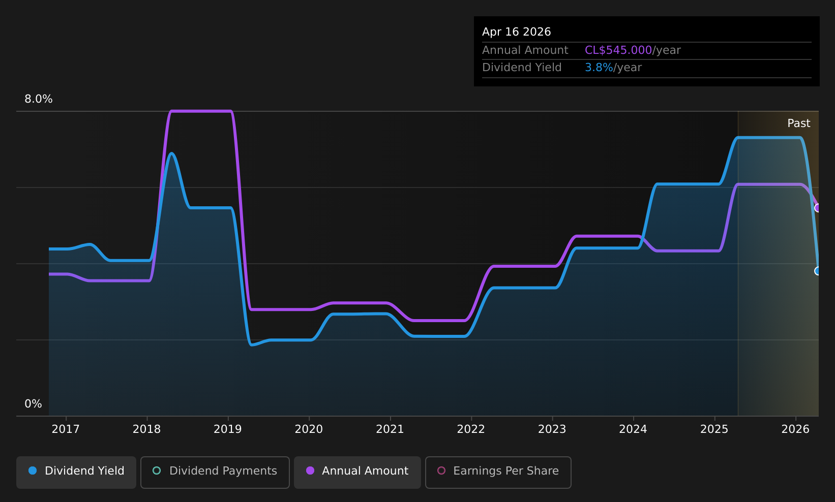The image size is (835, 502).
Task: Click the 2019 axis label
Action: click(x=228, y=429)
